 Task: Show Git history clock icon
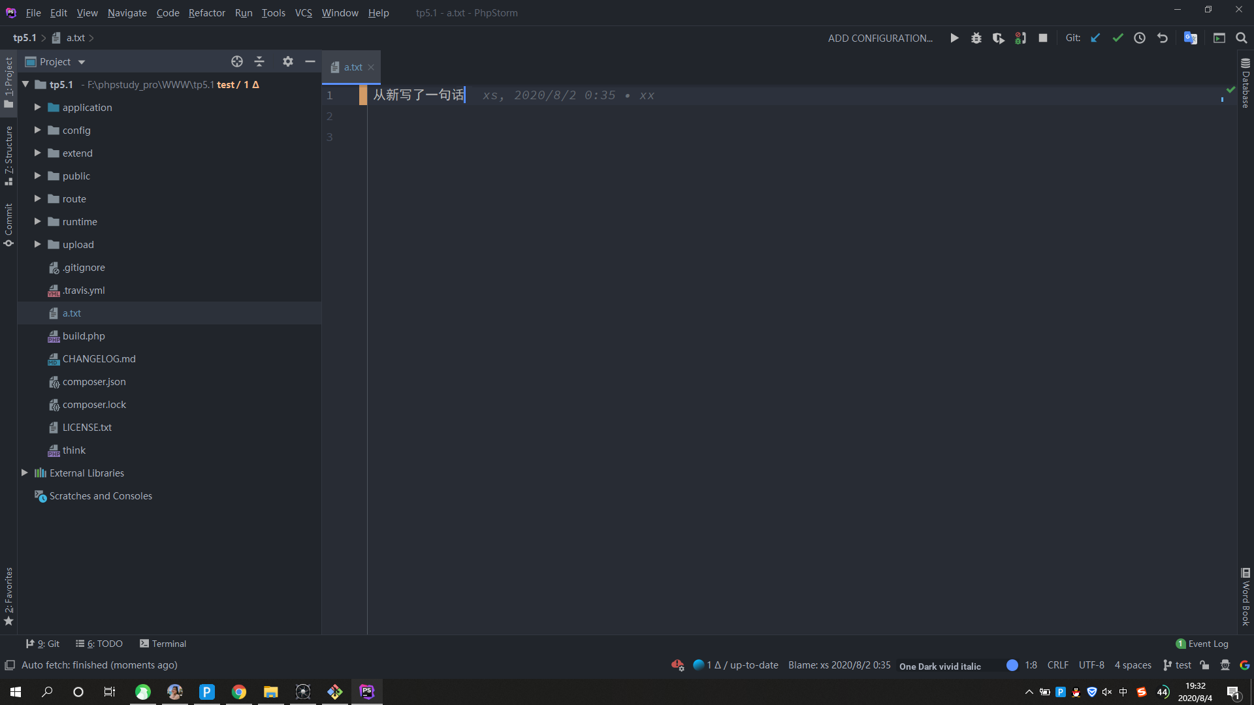coord(1140,38)
